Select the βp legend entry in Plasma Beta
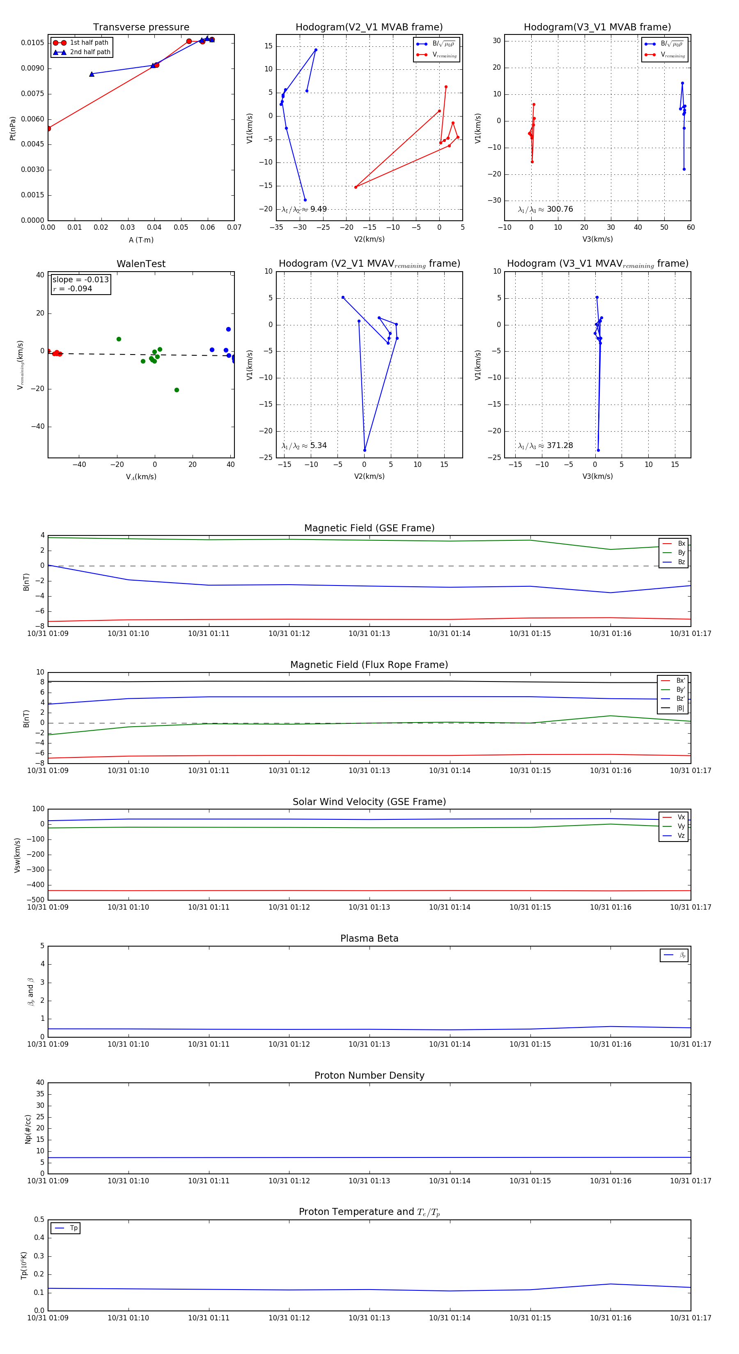Image resolution: width=739 pixels, height=1354 pixels. coord(674,955)
